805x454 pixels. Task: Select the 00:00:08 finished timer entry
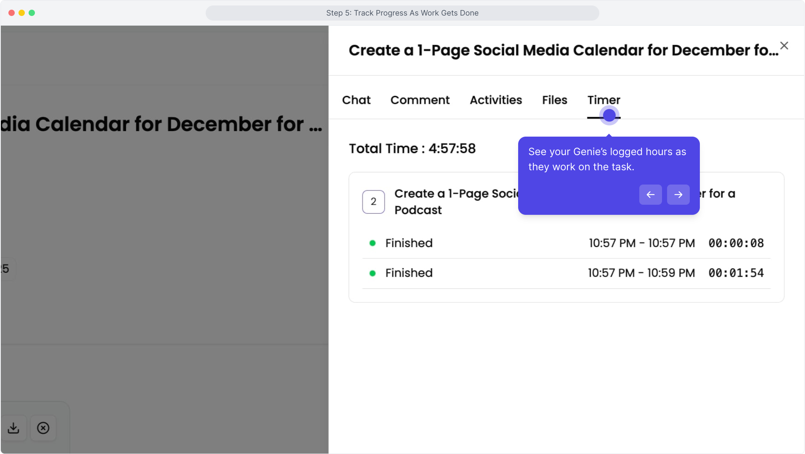[566, 243]
